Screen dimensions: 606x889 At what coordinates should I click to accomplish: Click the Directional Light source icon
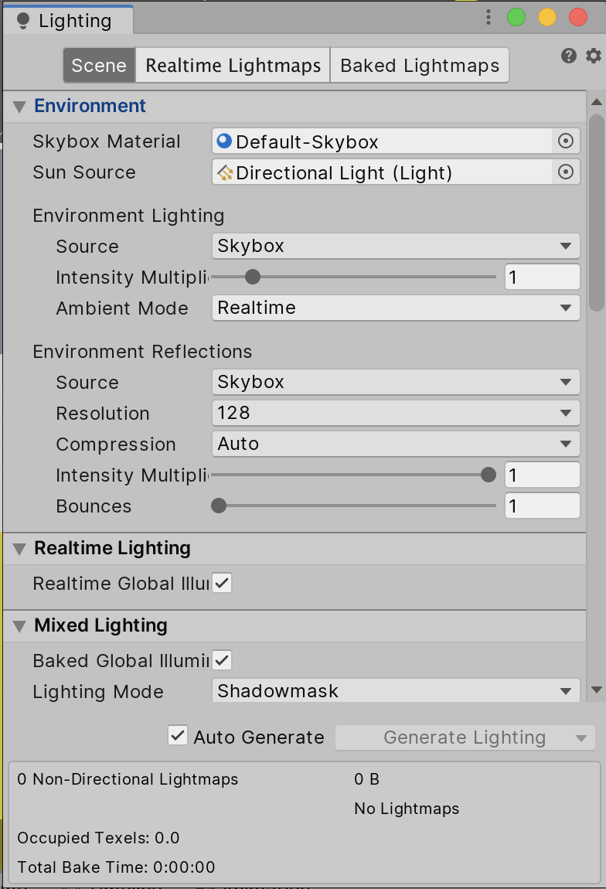(225, 172)
